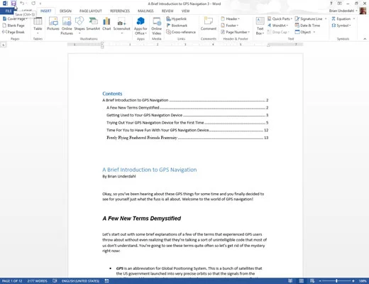This screenshot has height=284, width=369.
Task: Switch to the REFERENCES tab
Action: pos(120,11)
